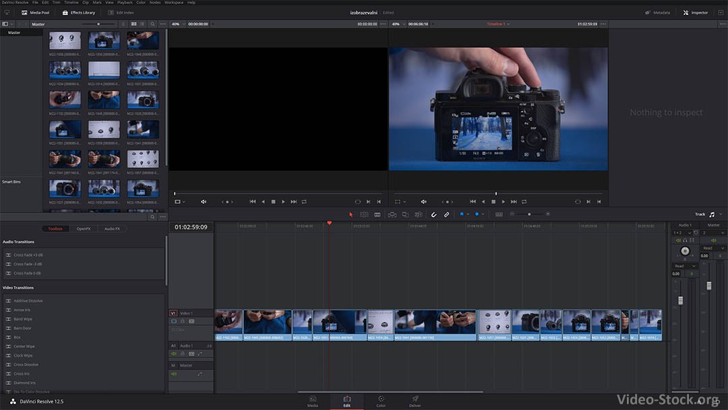Activate the trim edit mode tool

tap(365, 214)
